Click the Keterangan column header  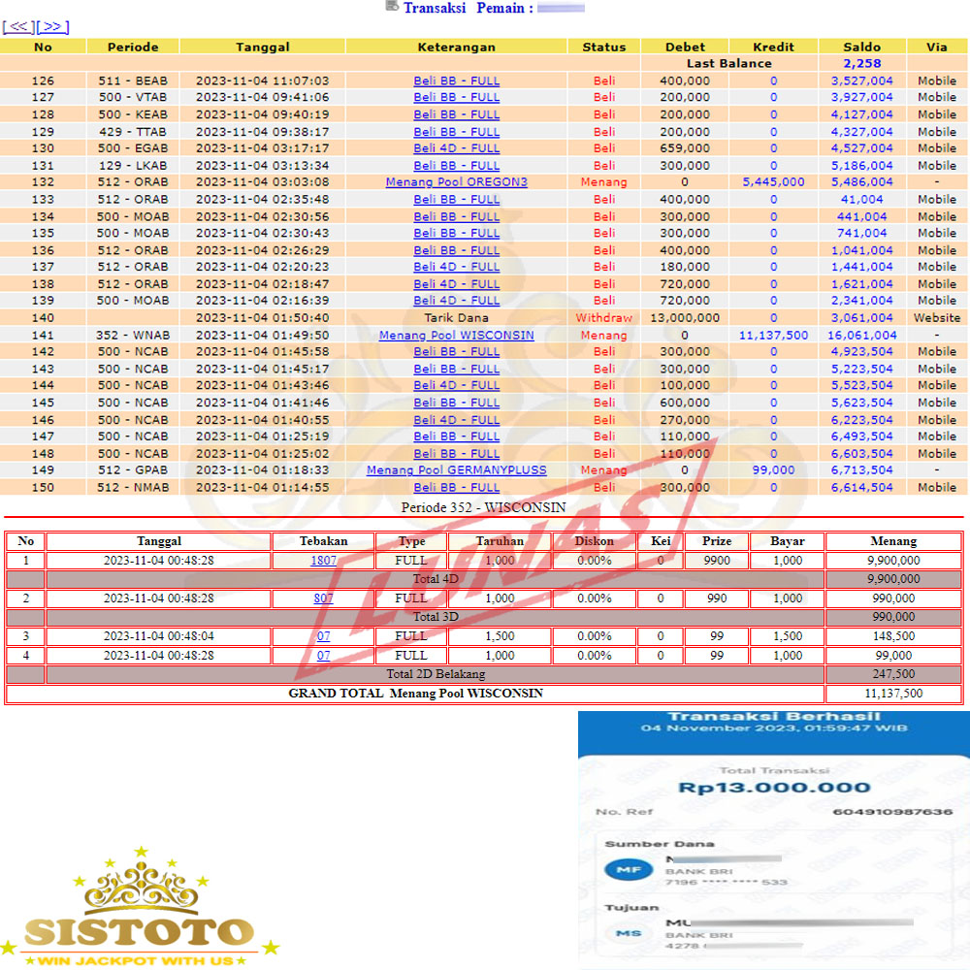pyautogui.click(x=456, y=47)
